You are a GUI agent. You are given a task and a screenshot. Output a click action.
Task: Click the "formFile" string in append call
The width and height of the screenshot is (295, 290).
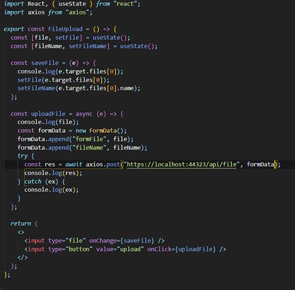click(89, 139)
